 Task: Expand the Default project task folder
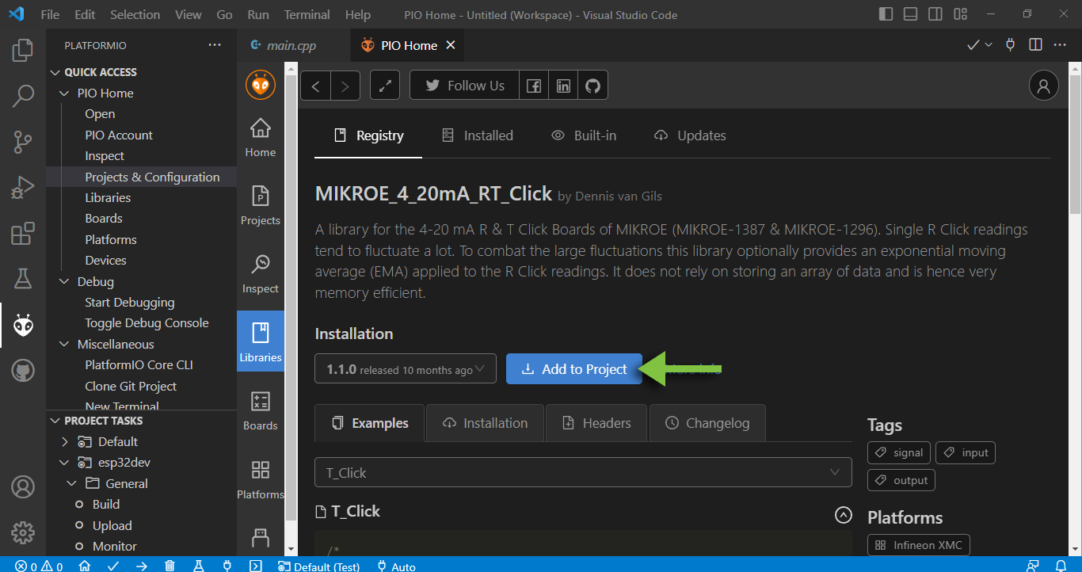(x=65, y=442)
